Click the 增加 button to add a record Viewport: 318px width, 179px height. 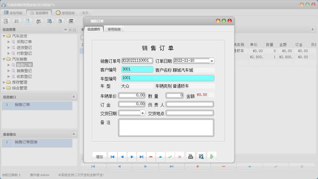coord(100,156)
